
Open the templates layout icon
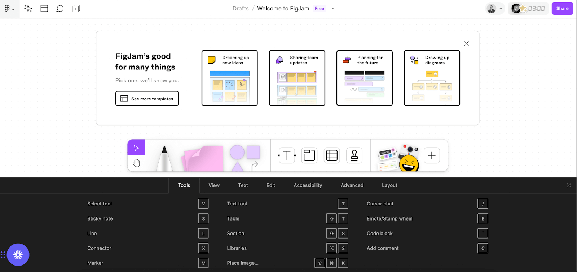(44, 9)
